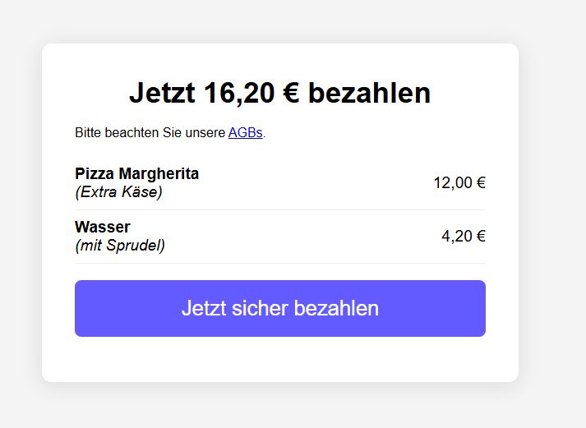Screen dimensions: 586x428
Task: Select the word 'Pizza' in the first item
Action: (x=95, y=173)
